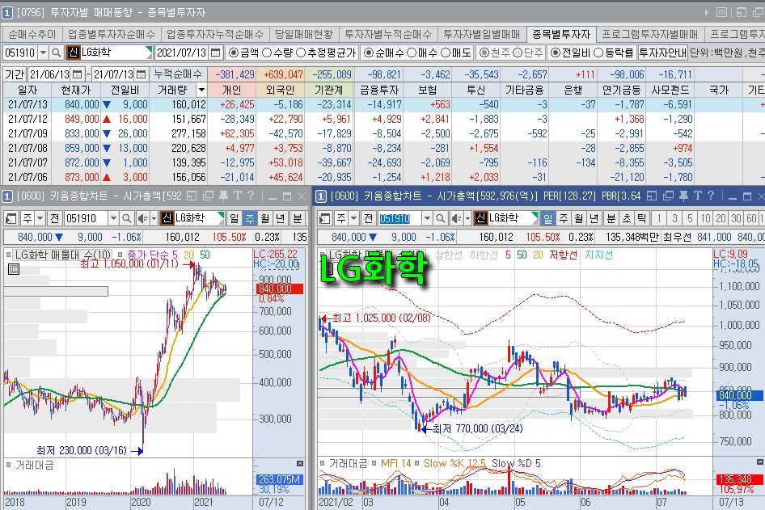Click stock code field 051910 in right chart
Screen dimensions: 765x510
point(400,218)
